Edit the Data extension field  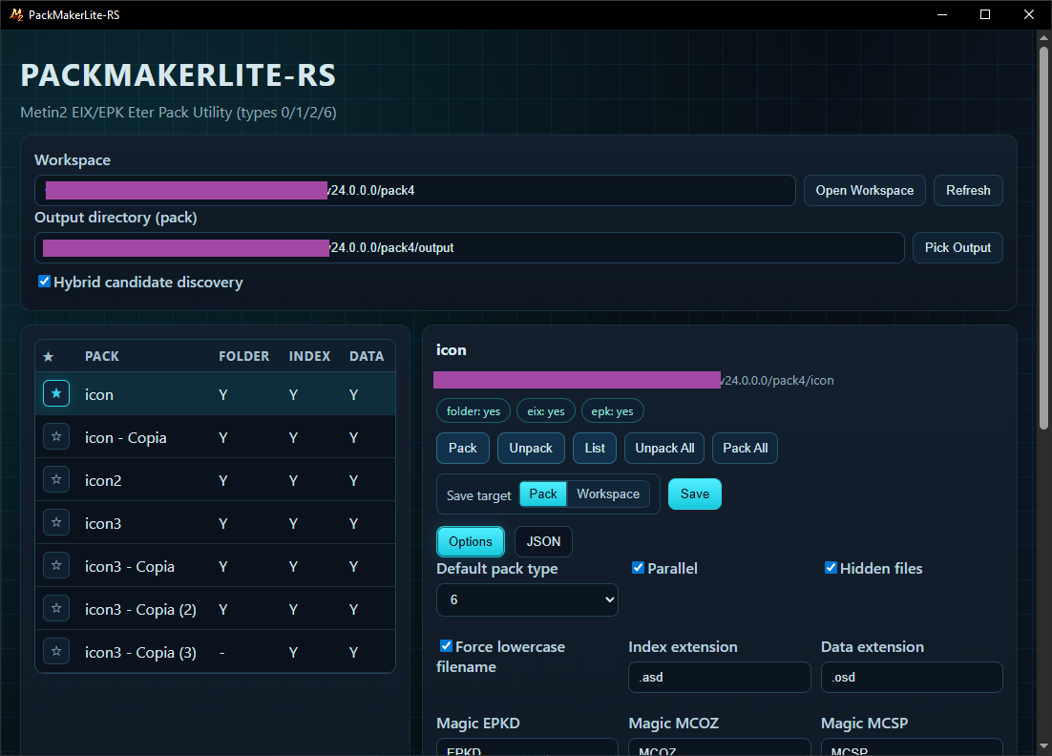(x=912, y=677)
